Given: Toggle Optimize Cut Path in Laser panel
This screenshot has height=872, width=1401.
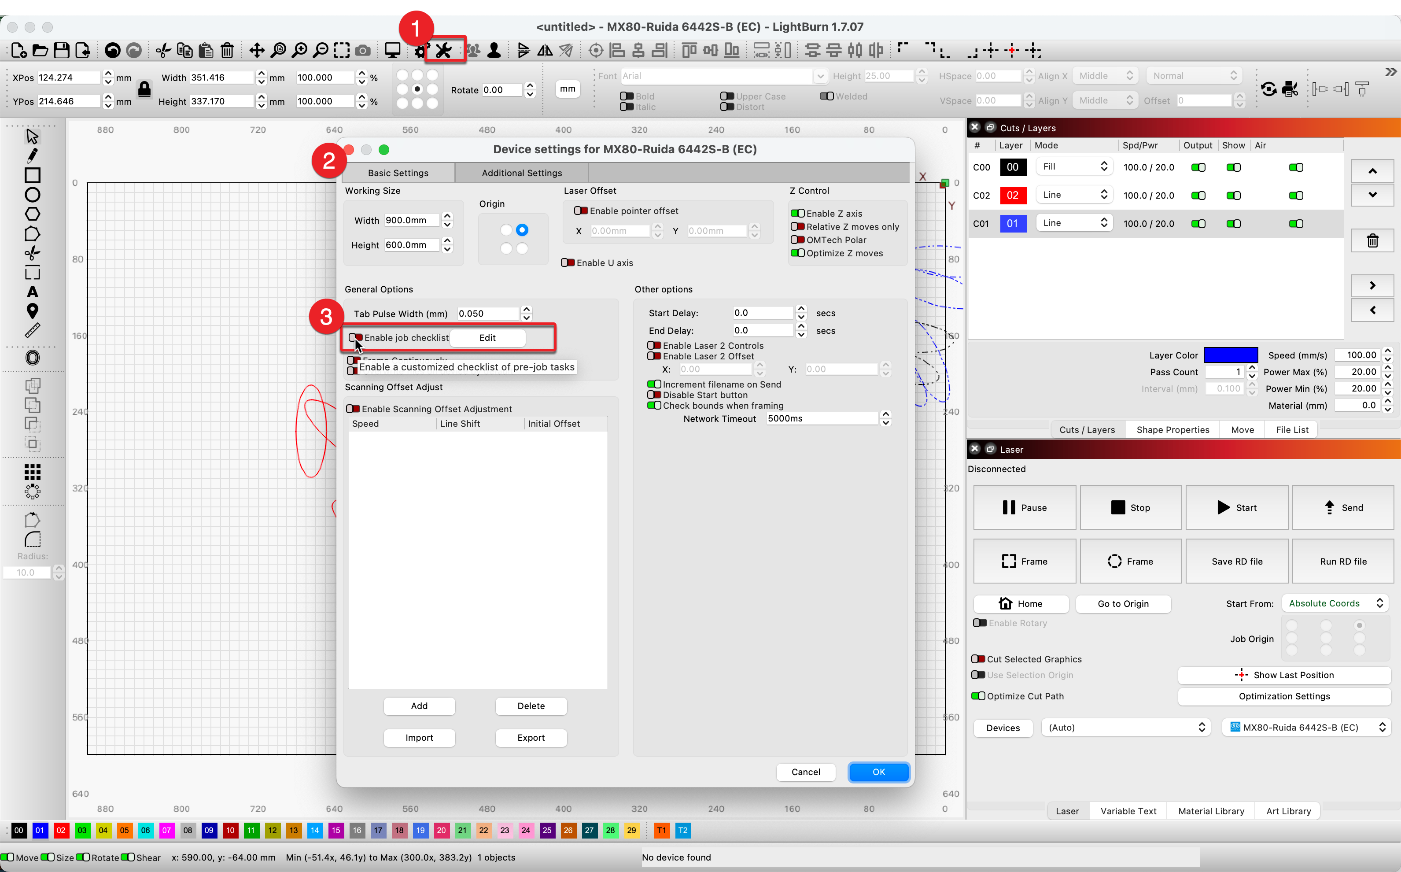Looking at the screenshot, I should 978,696.
